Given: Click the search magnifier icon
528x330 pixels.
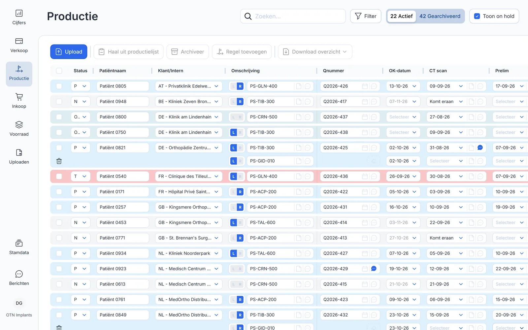Looking at the screenshot, I should [x=248, y=16].
